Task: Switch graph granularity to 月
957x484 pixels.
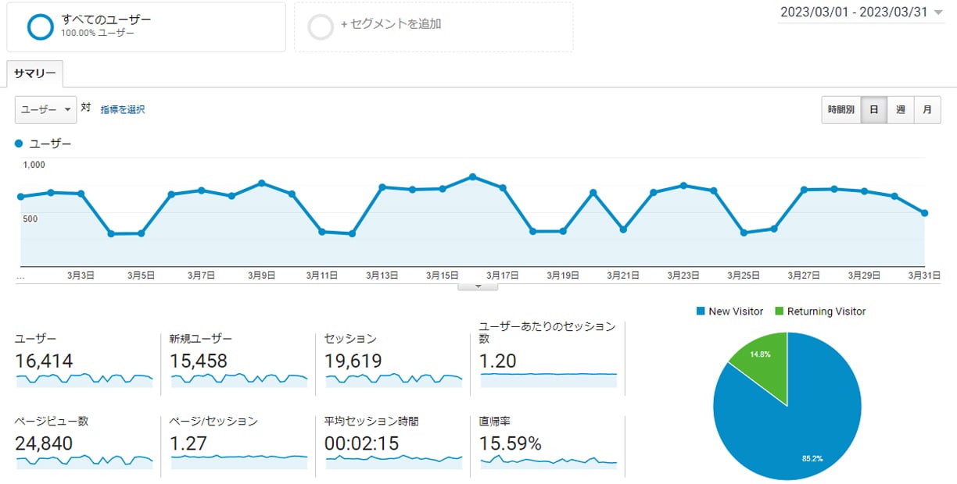Action: tap(927, 109)
